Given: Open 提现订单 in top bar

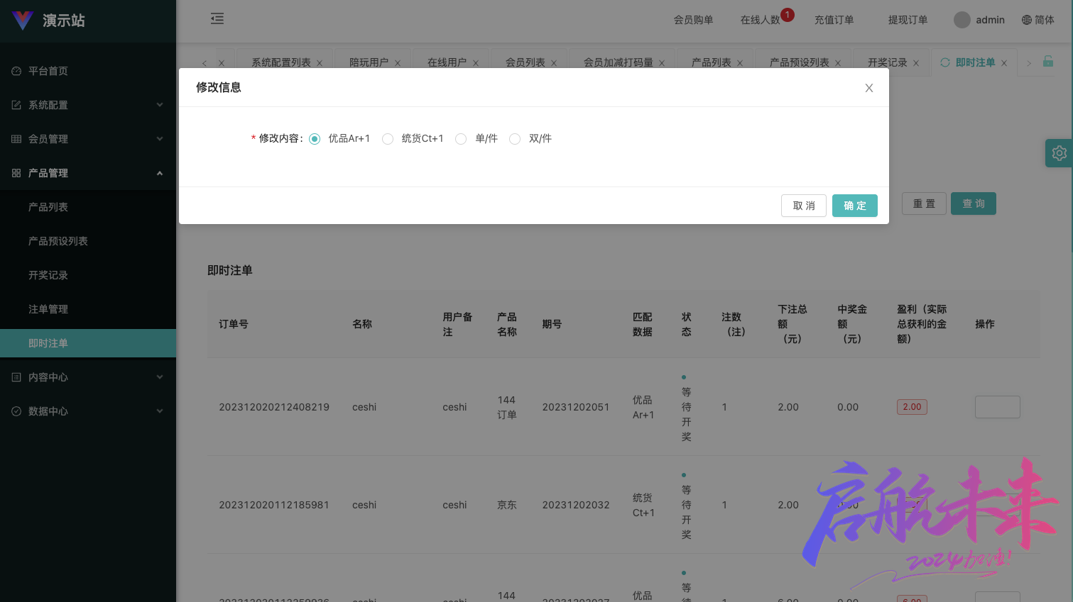Looking at the screenshot, I should (x=908, y=20).
